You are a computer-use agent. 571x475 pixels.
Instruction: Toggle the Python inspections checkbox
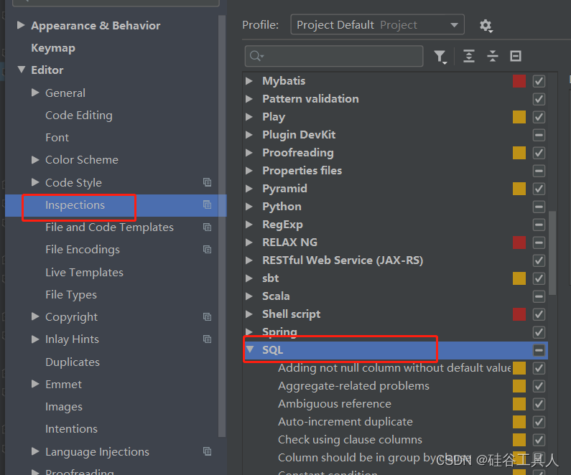click(539, 207)
